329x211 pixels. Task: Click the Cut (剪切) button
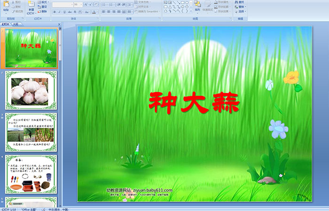(16, 2)
